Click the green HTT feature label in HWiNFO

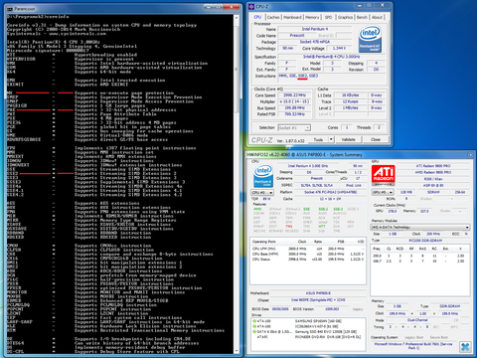tap(322, 226)
